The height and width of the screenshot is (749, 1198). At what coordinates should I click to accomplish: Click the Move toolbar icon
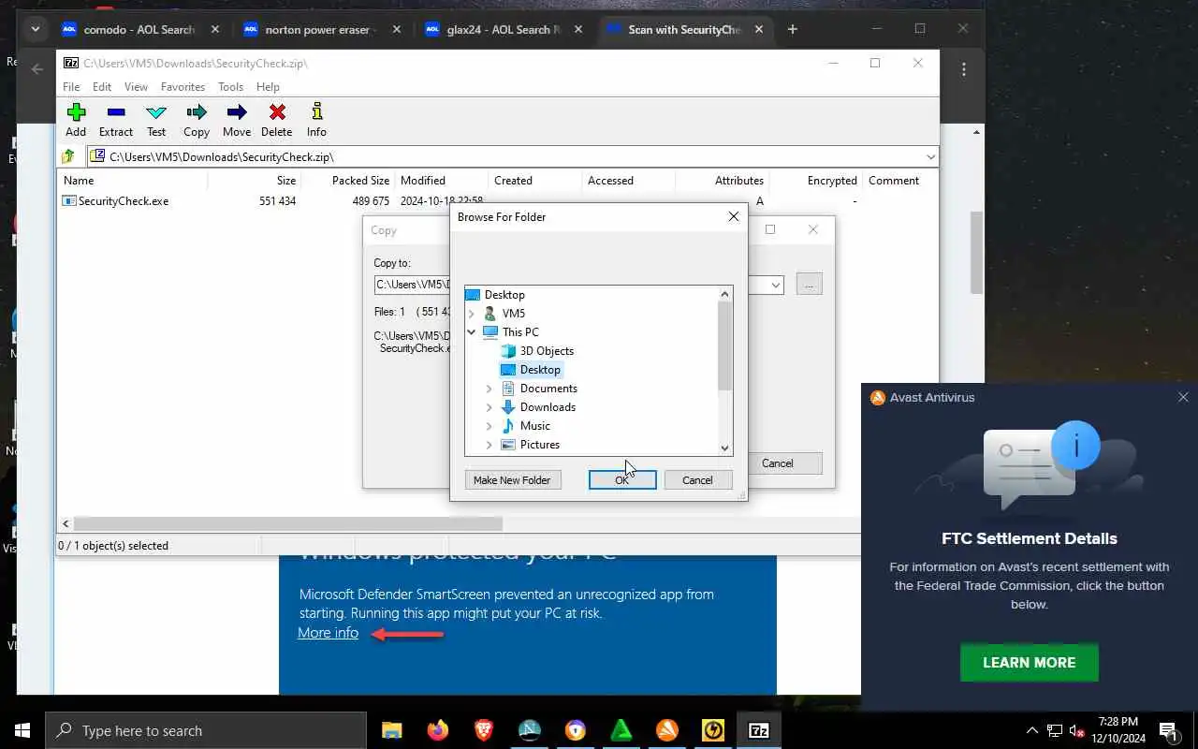click(237, 120)
